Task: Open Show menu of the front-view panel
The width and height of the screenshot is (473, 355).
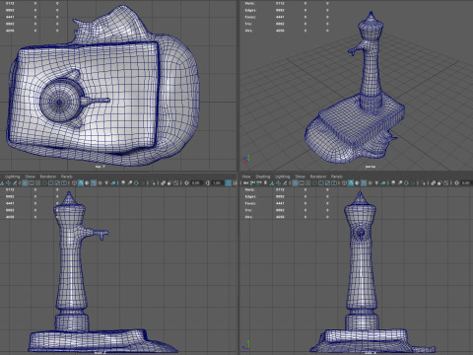Action: [x=300, y=177]
